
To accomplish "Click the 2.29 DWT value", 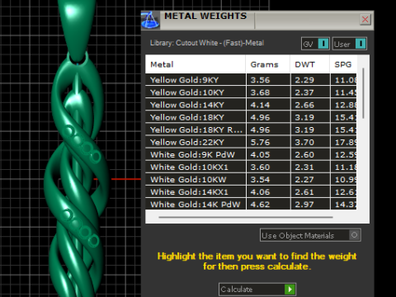I will coord(304,80).
